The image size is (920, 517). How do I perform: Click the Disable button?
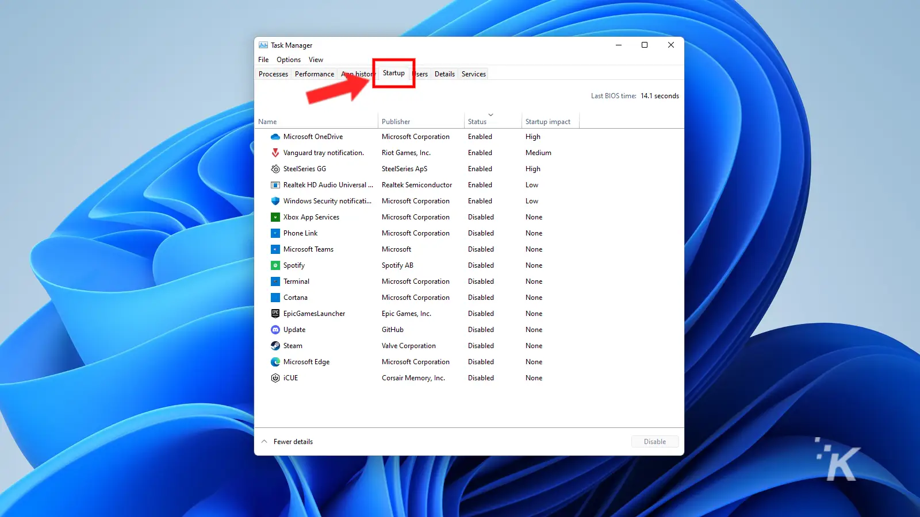coord(655,442)
